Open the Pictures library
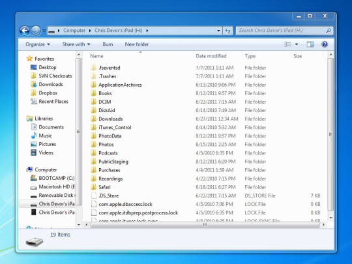 coord(48,144)
